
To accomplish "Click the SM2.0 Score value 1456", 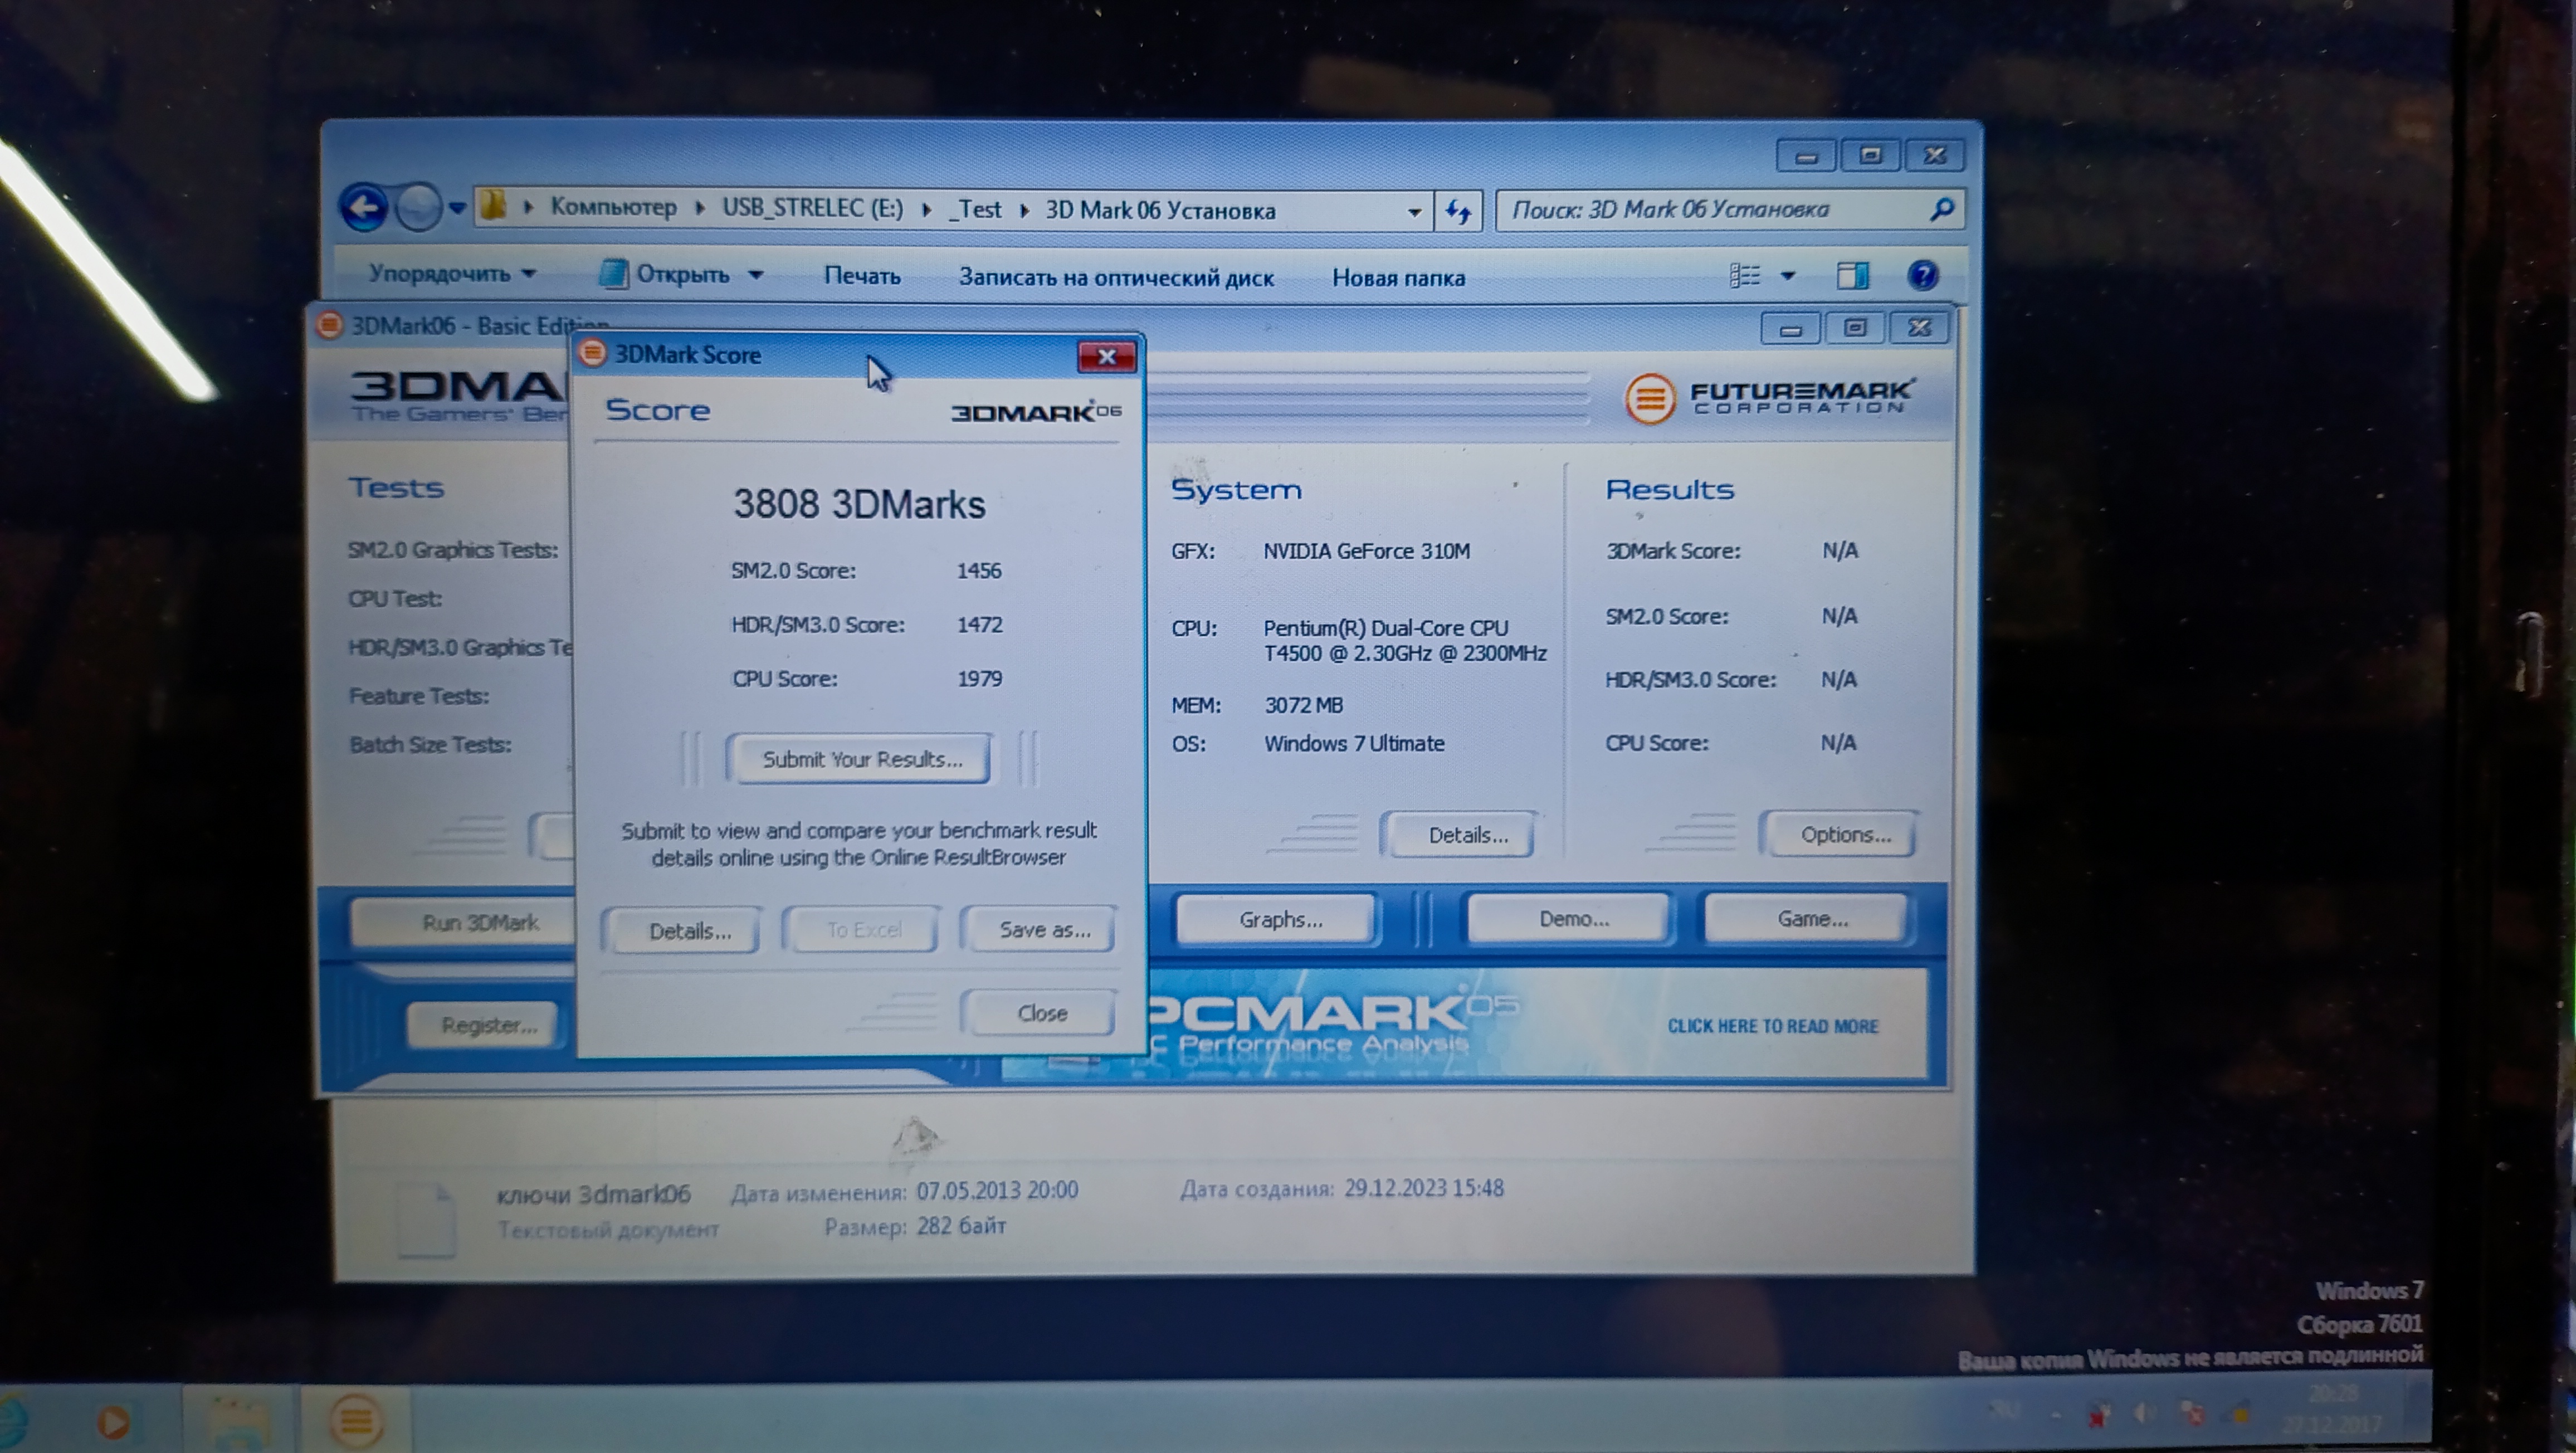I will point(978,571).
